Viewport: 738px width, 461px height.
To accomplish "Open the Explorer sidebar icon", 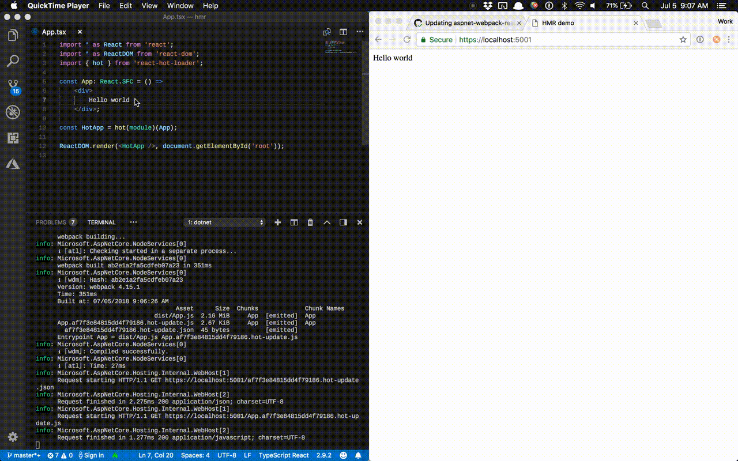I will click(x=13, y=35).
